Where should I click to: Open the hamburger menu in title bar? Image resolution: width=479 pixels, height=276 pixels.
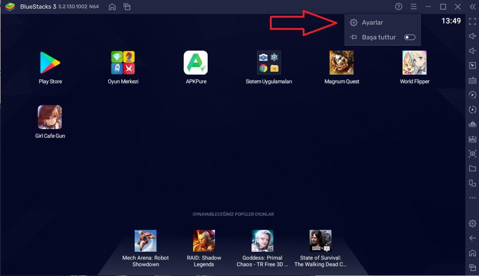click(x=414, y=7)
